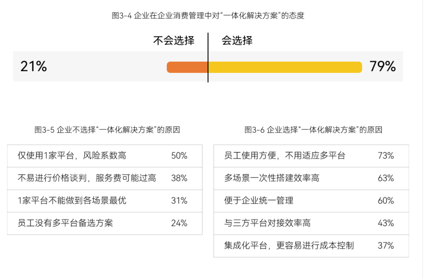
Task: Select the 79% percentage label
Action: (383, 67)
